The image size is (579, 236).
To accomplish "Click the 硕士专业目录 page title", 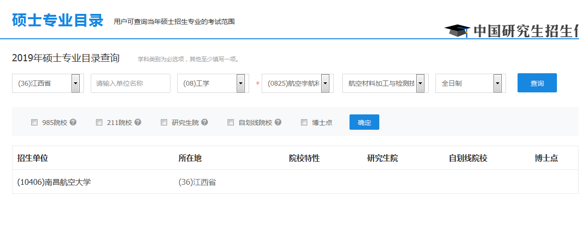I will coord(58,21).
